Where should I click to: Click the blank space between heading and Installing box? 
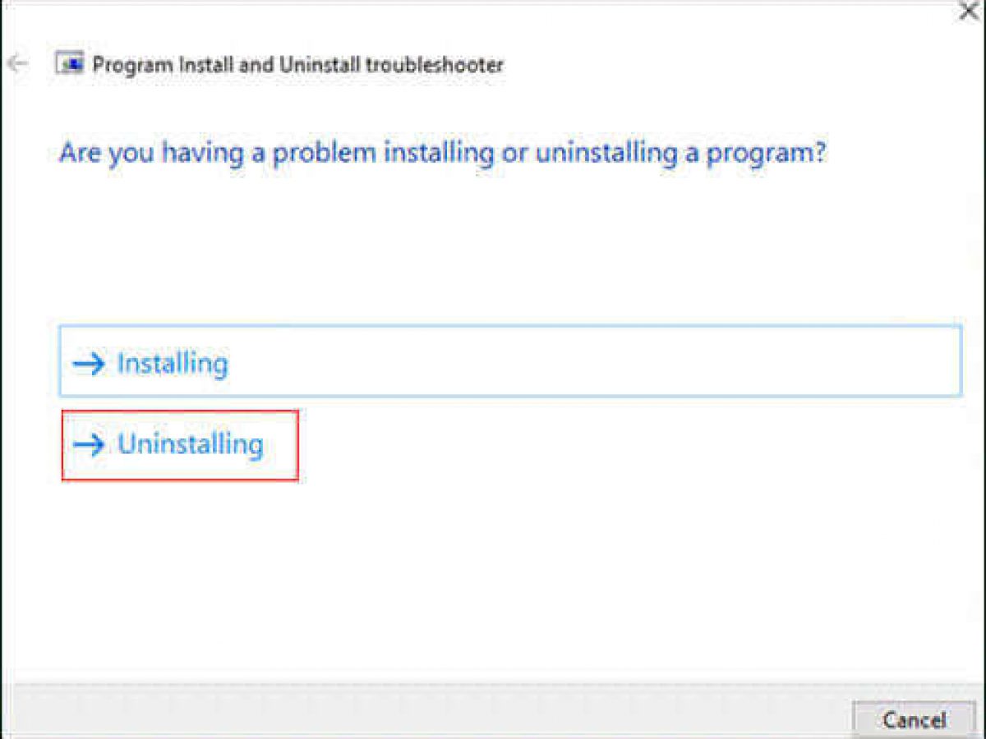(x=493, y=246)
